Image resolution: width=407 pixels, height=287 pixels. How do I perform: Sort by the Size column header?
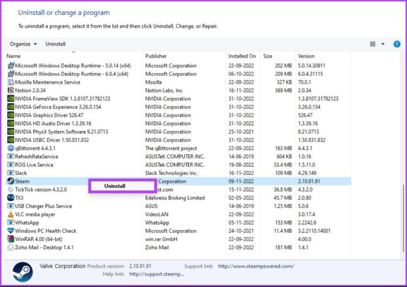point(267,56)
